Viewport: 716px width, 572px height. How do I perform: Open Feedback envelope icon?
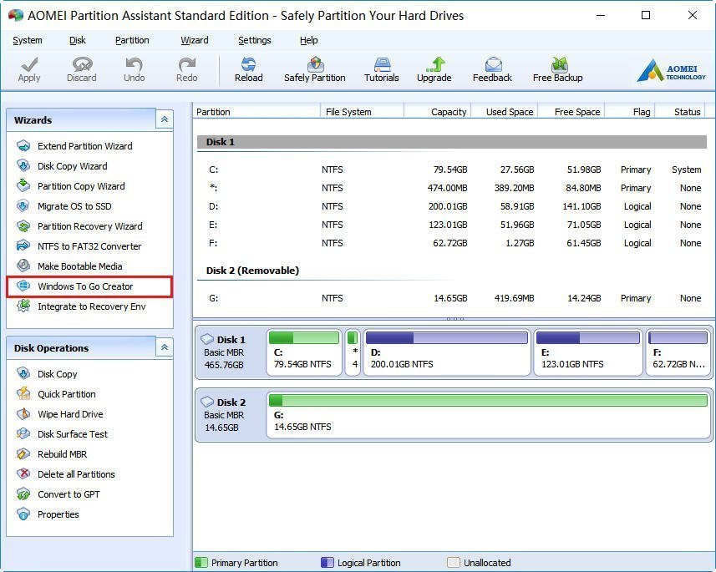pyautogui.click(x=493, y=64)
